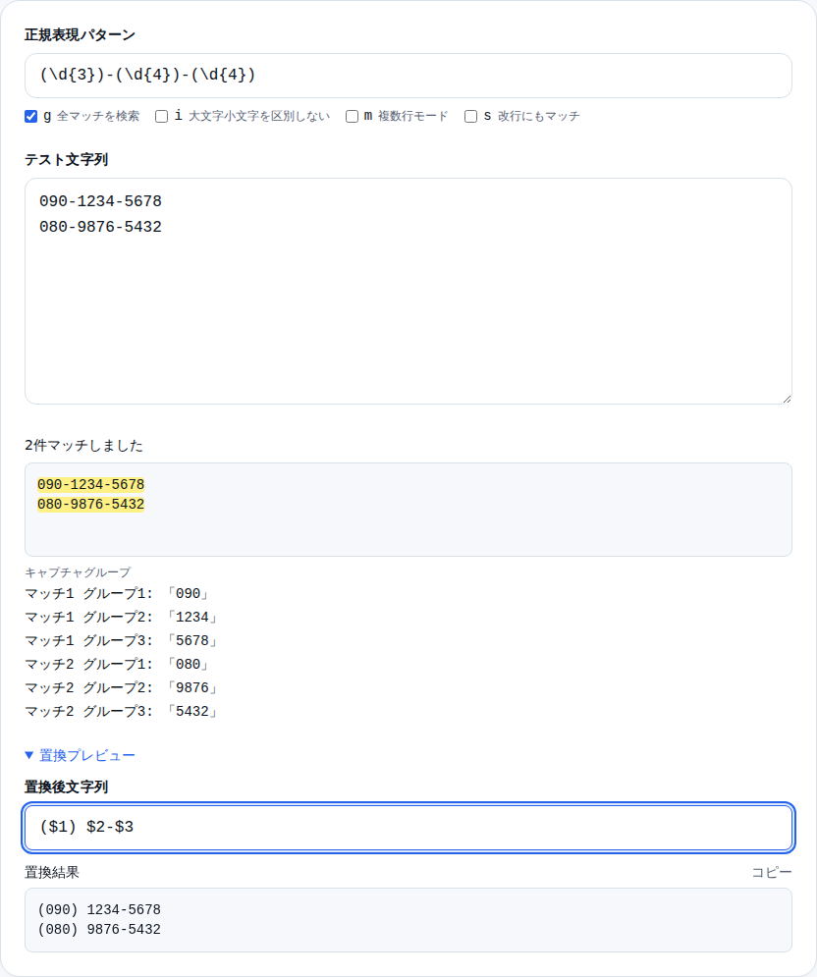This screenshot has width=817, height=977.
Task: Click inside the テスト文字列 textarea
Action: click(x=408, y=291)
